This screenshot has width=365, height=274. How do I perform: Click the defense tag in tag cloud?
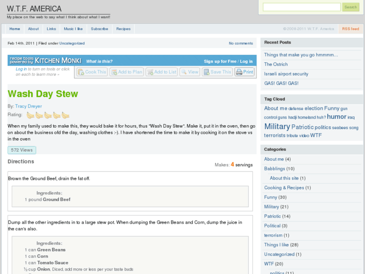click(x=296, y=109)
